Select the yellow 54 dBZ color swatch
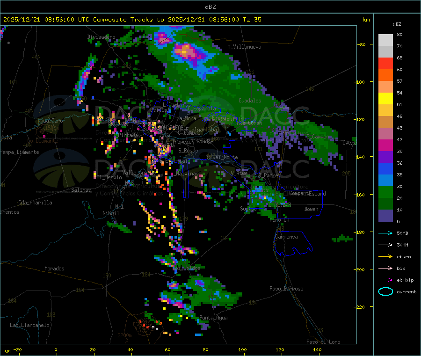The height and width of the screenshot is (356, 421). click(385, 99)
